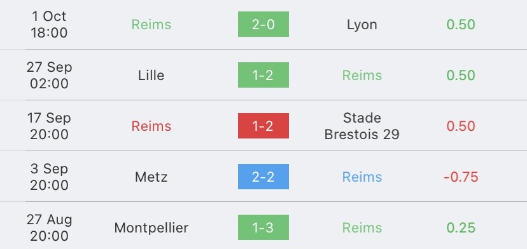Click the 1 Oct 18:00 match date
The width and height of the screenshot is (527, 249).
click(x=49, y=25)
